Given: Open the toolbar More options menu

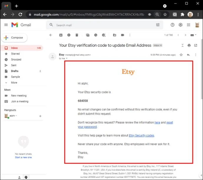Looking at the screenshot, I should click(x=130, y=35).
